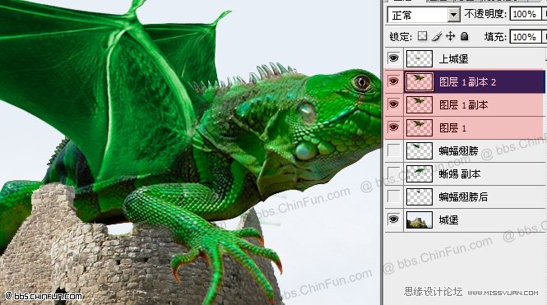Click the 蜥蜴 副本 layer thumbnail
The height and width of the screenshot is (305, 547).
pyautogui.click(x=420, y=173)
